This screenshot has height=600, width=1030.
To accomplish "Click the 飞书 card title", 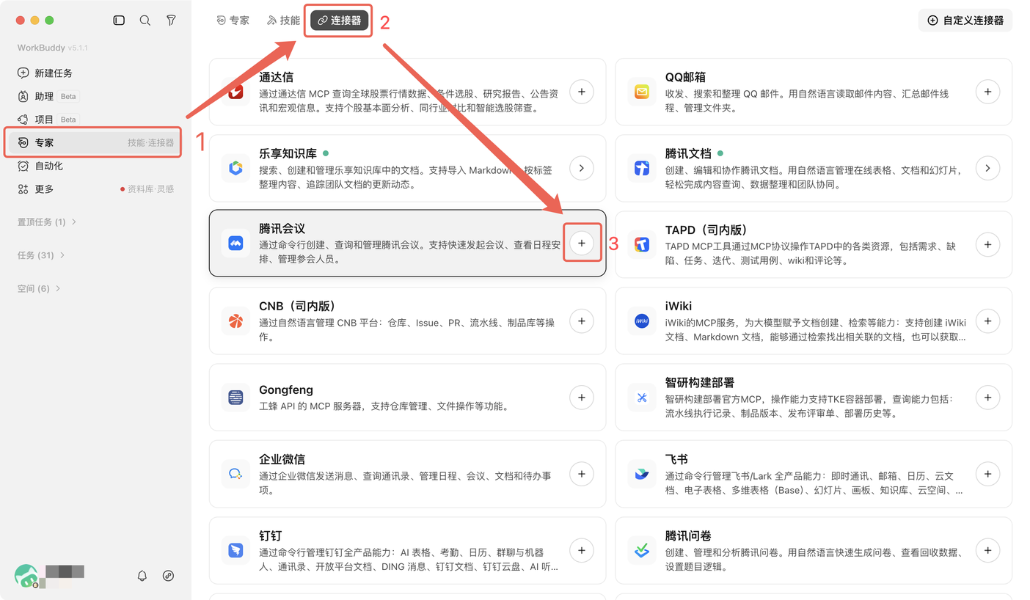I will (x=676, y=459).
